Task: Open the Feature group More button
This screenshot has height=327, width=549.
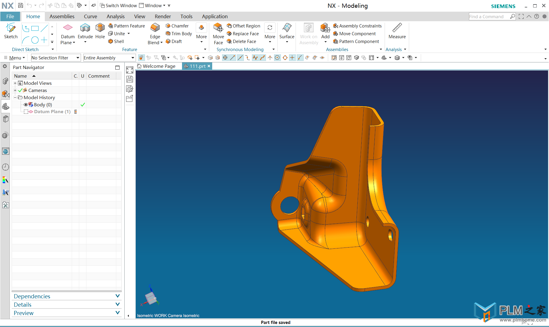Action: [201, 33]
